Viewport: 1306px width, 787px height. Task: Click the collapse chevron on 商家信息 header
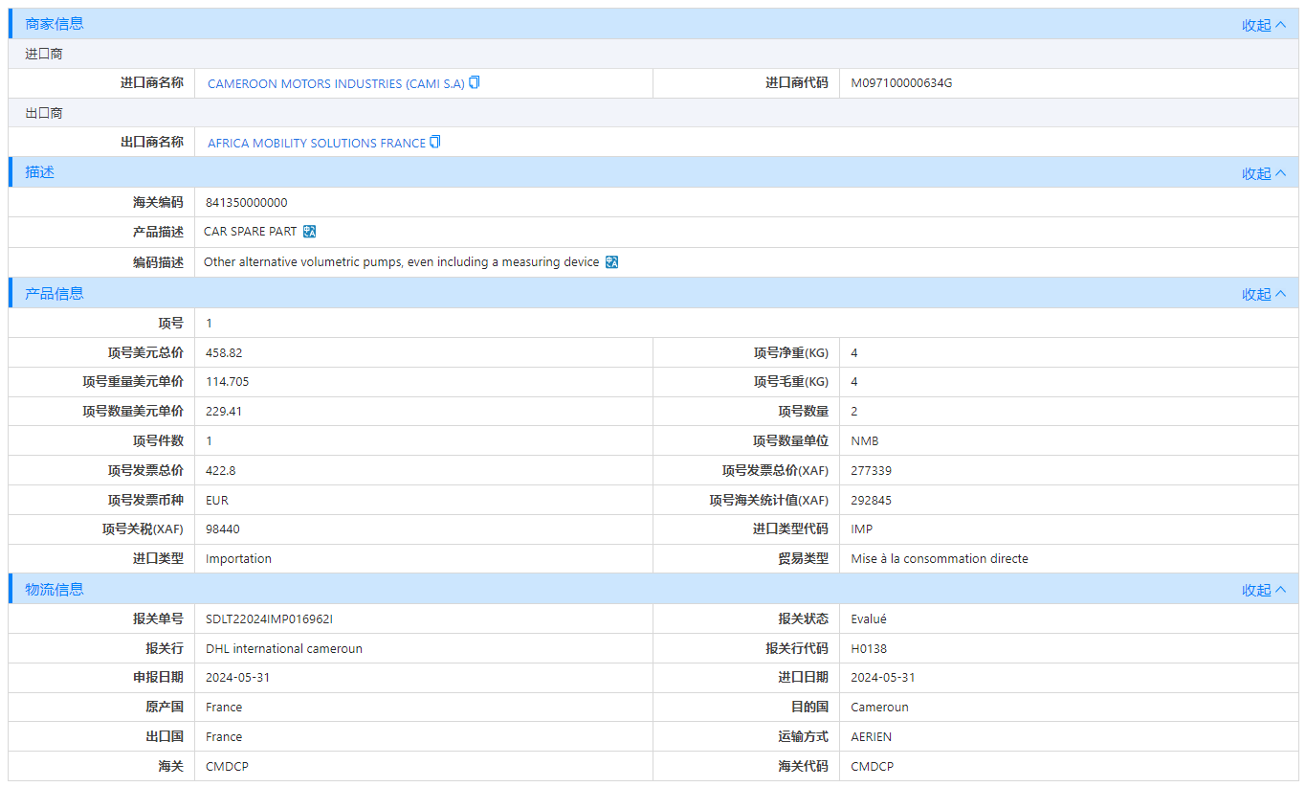(1282, 24)
